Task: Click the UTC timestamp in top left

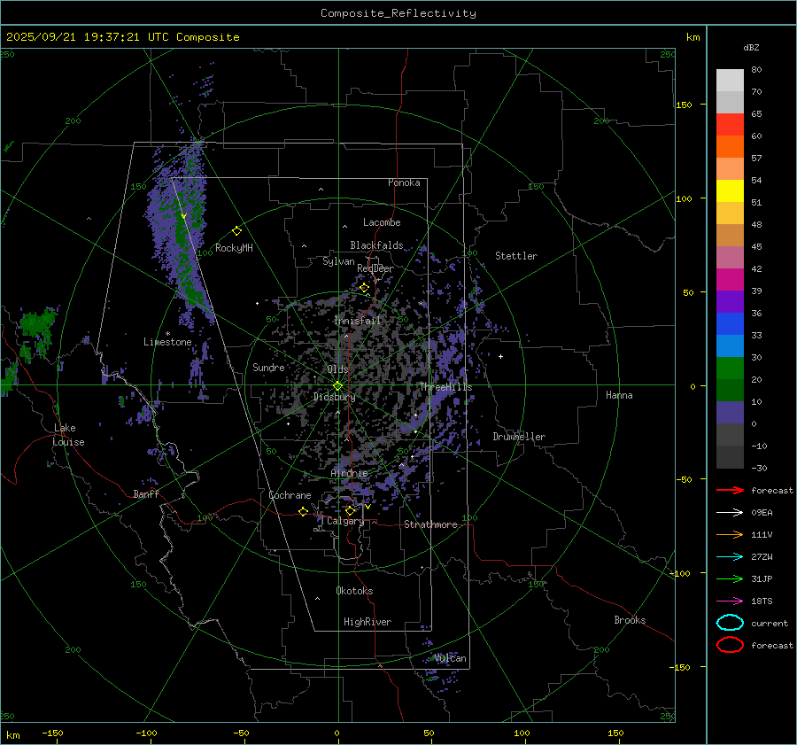Action: (122, 37)
